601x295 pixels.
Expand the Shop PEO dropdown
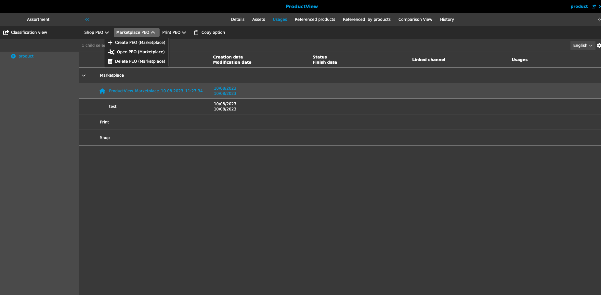click(96, 32)
